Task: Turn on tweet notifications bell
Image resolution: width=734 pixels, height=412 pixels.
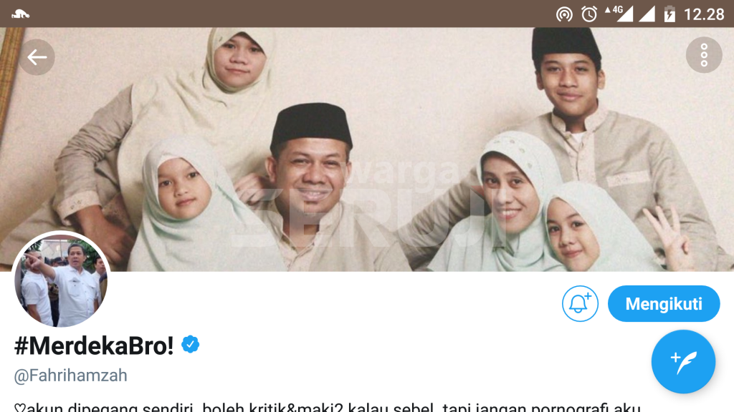Action: [580, 303]
